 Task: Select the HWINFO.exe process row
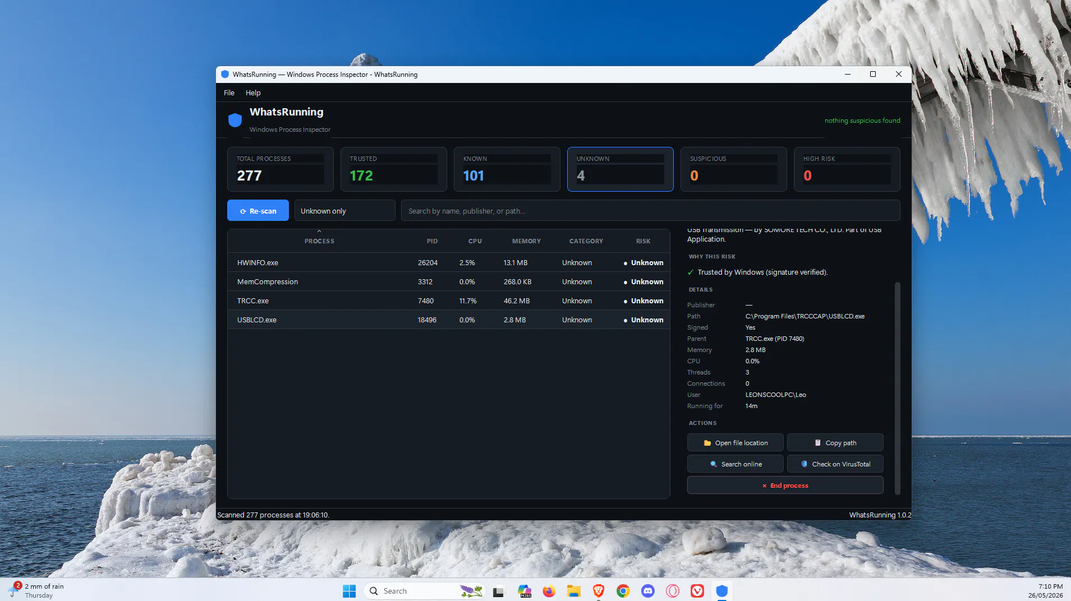coord(449,262)
